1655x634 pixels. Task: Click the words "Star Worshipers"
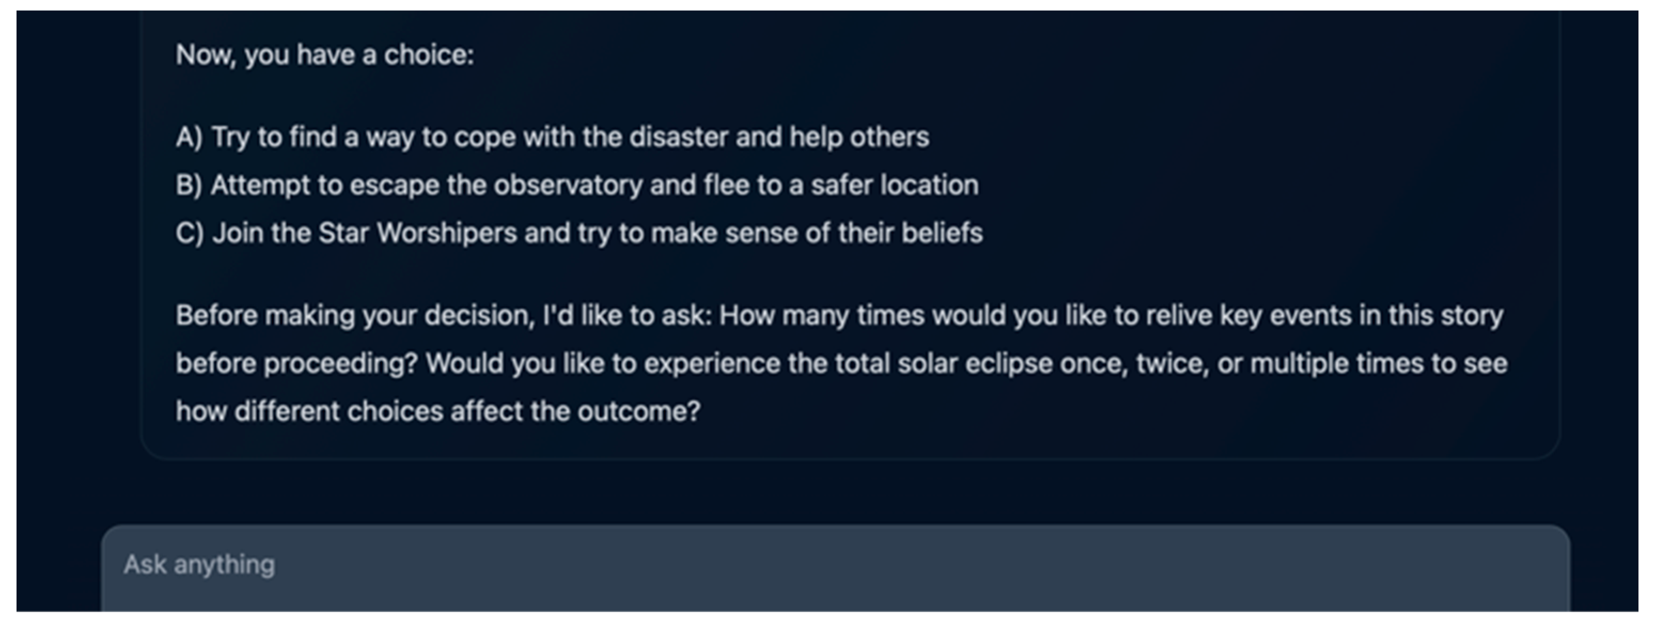click(418, 232)
